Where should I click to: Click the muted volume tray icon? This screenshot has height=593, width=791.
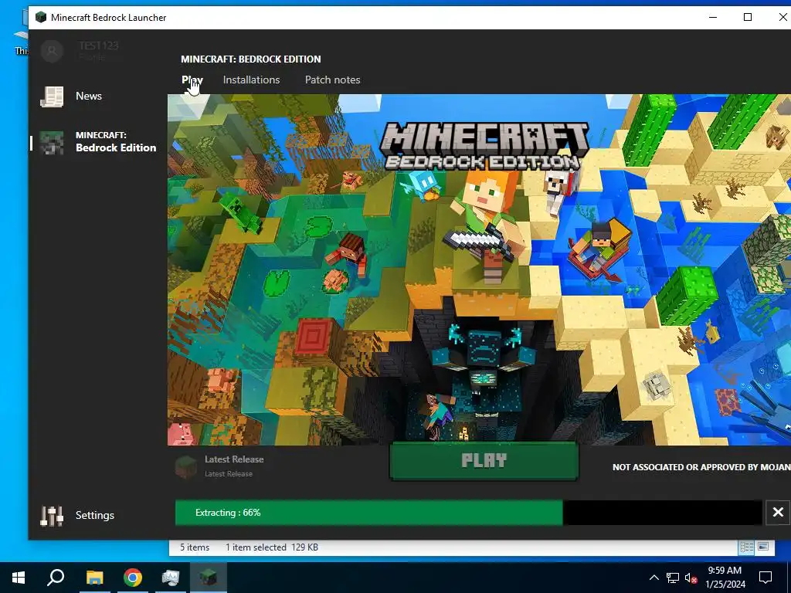click(x=691, y=578)
